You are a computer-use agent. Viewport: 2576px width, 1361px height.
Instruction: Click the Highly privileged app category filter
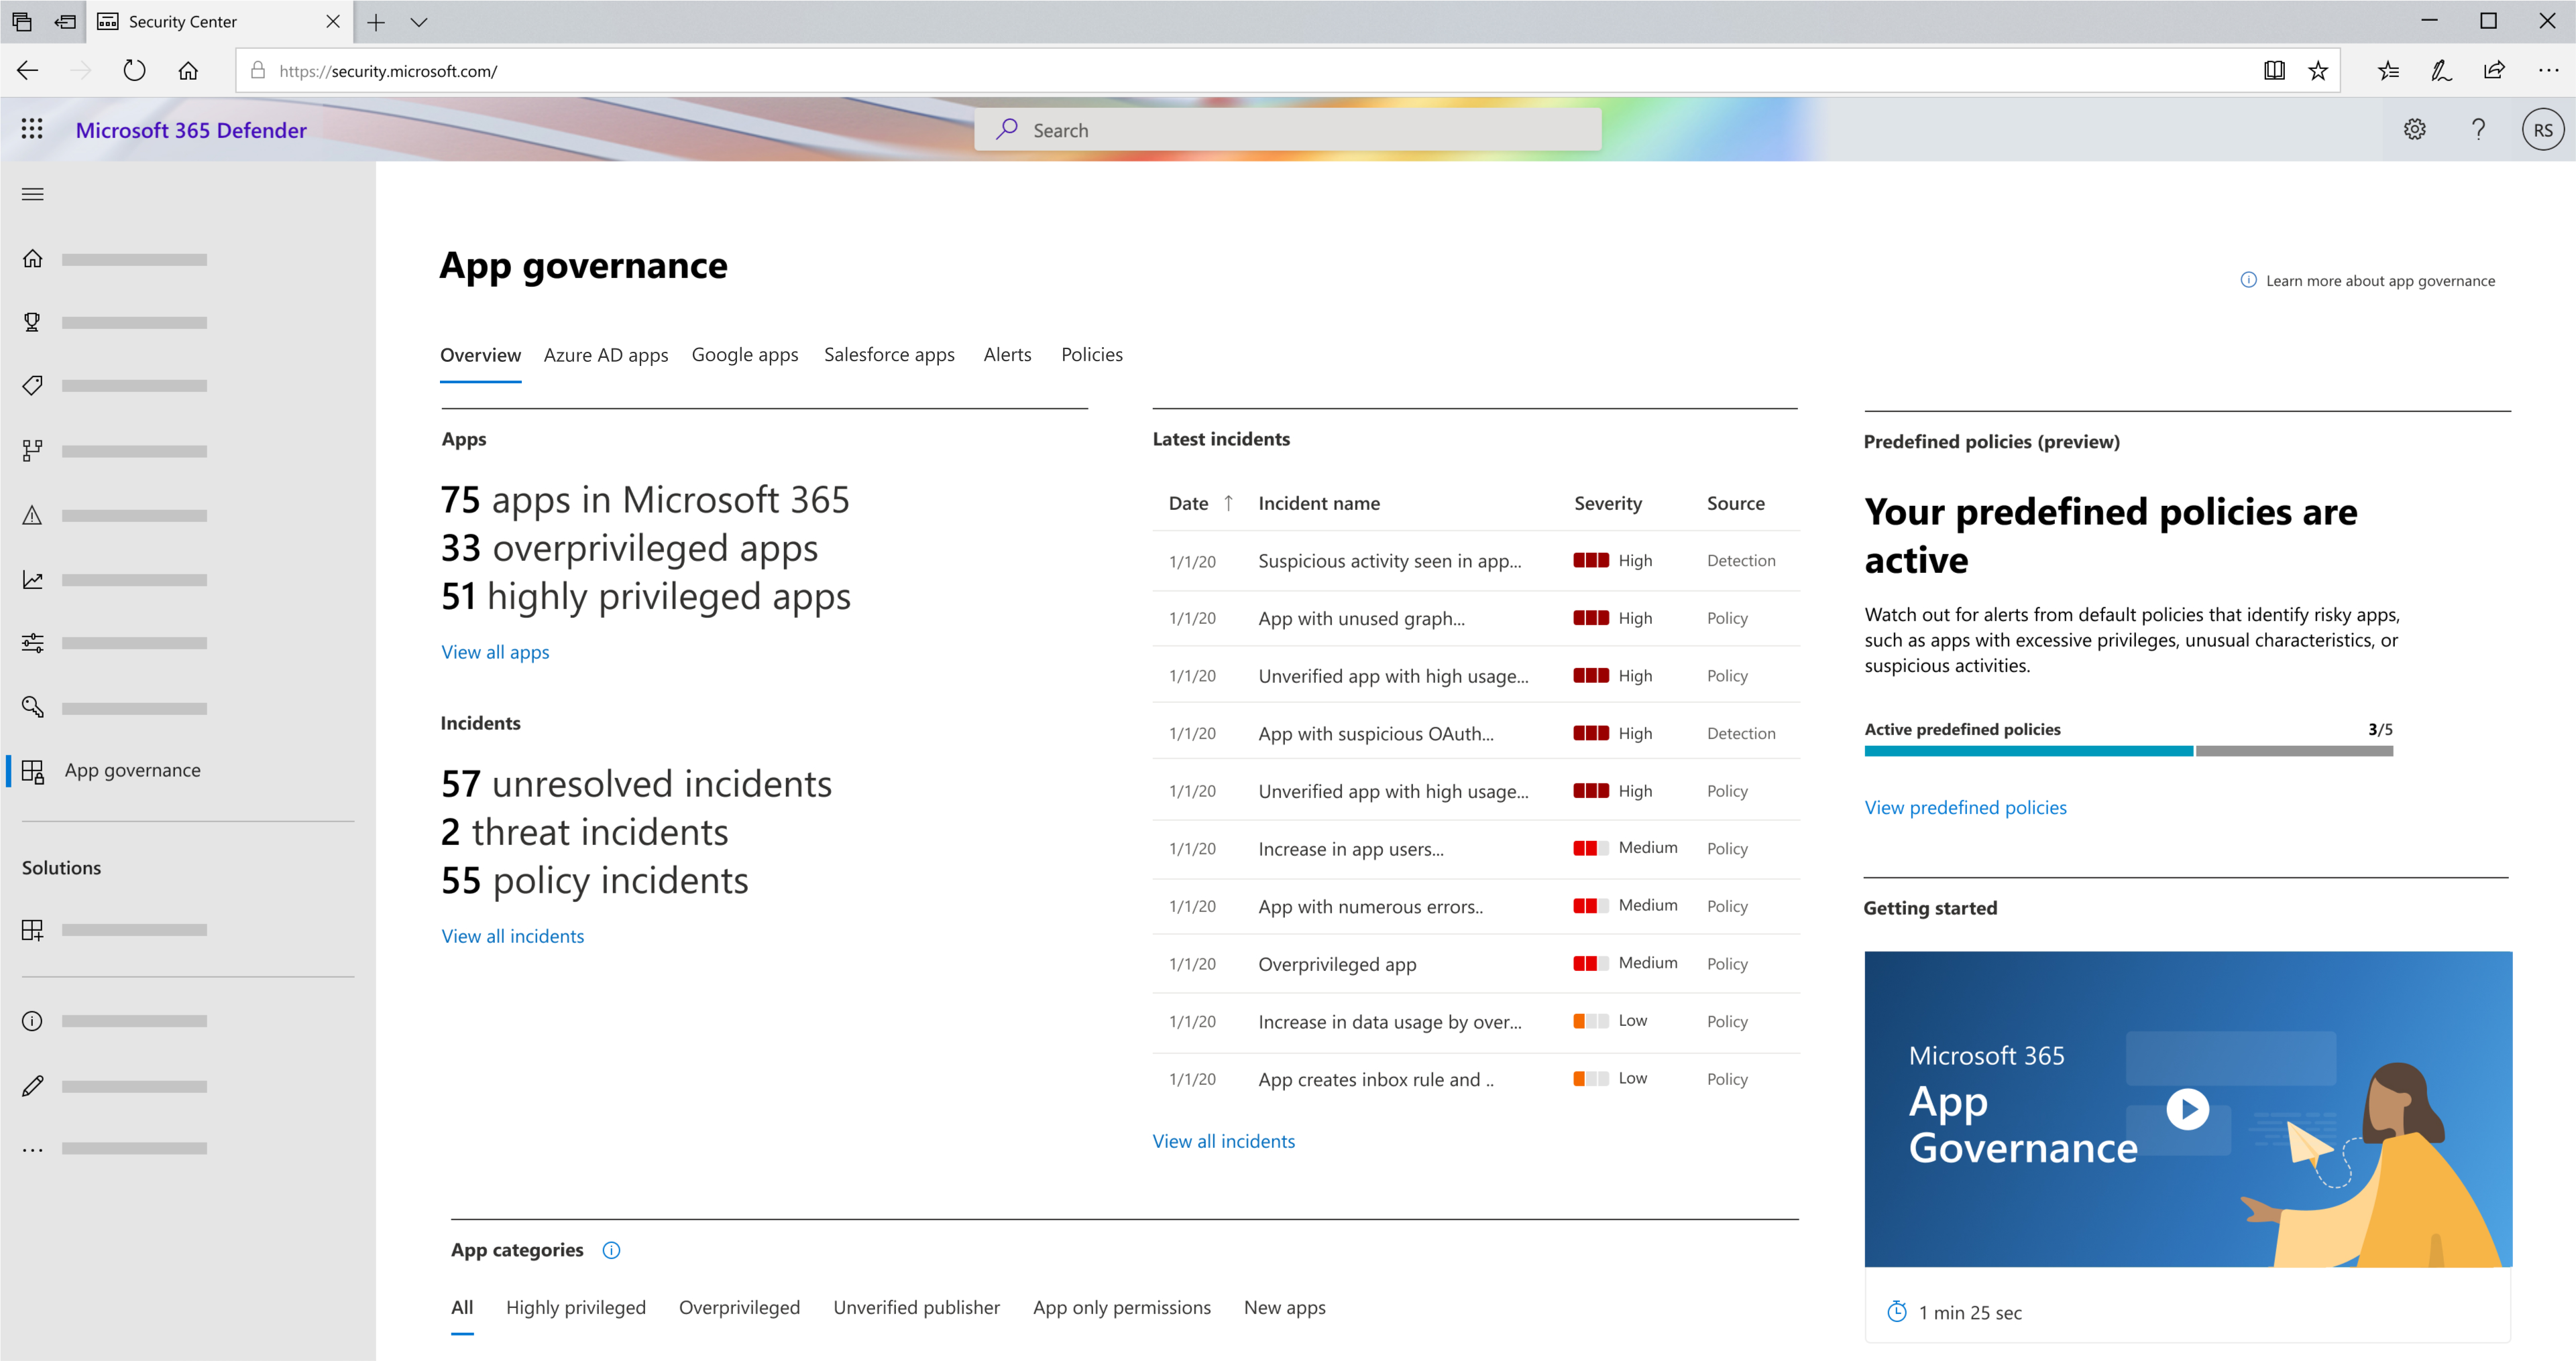point(576,1307)
